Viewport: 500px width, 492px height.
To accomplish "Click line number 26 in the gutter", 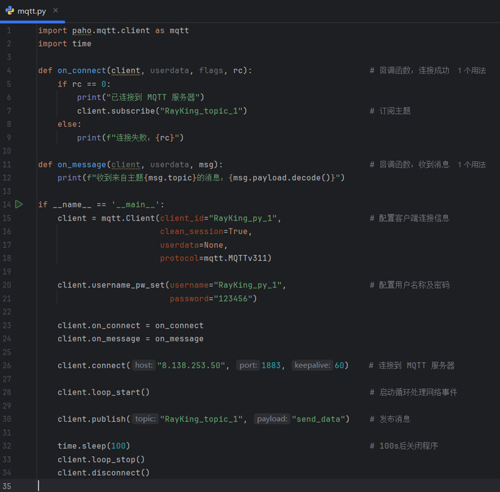I will [7, 366].
